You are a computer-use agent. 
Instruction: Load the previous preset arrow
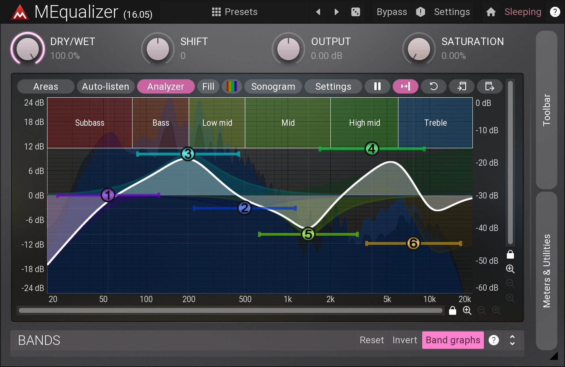click(318, 12)
